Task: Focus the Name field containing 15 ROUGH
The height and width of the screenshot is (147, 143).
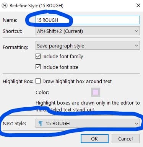Action: point(88,20)
